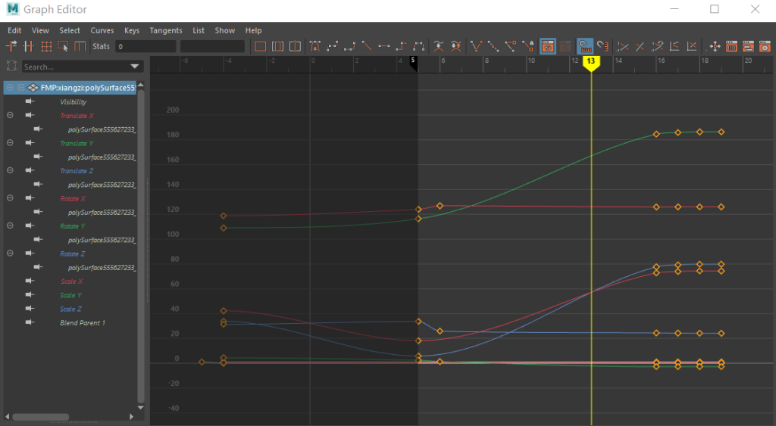The image size is (776, 426).
Task: Apply Clamped tangents
Action: pyautogui.click(x=349, y=46)
